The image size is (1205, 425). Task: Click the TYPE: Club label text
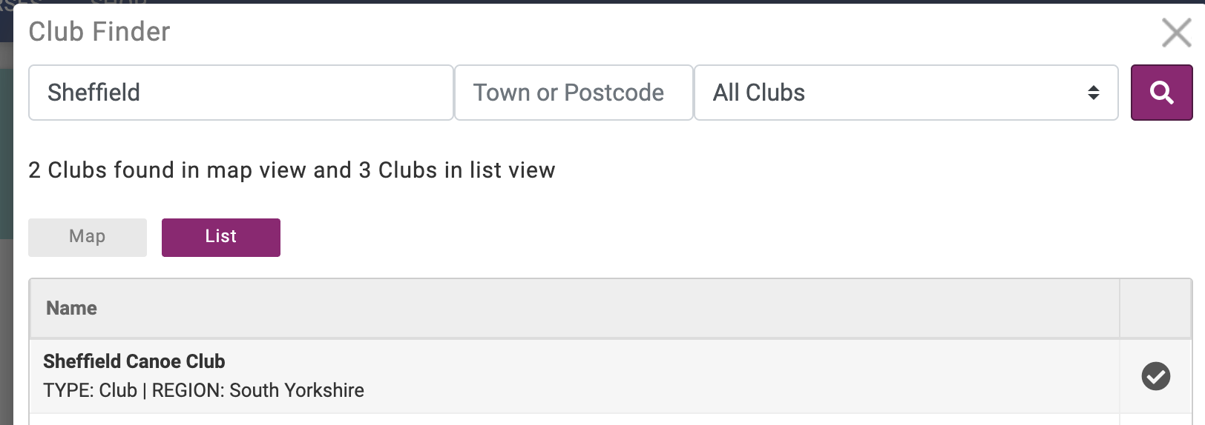(x=90, y=390)
